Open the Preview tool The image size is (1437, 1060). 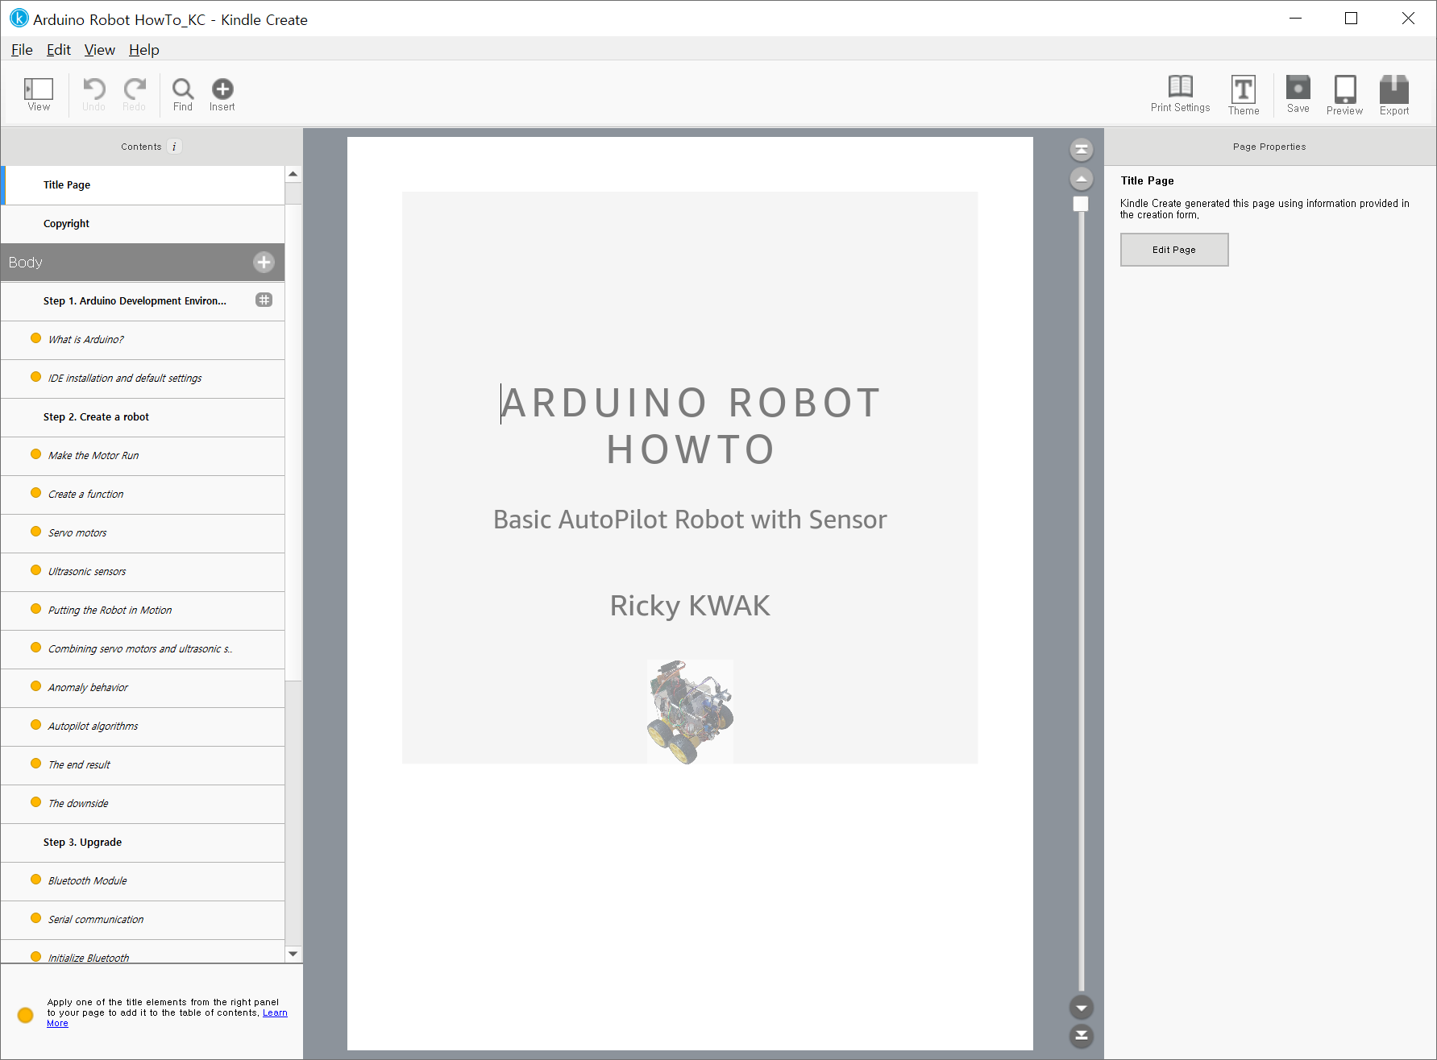(x=1344, y=95)
